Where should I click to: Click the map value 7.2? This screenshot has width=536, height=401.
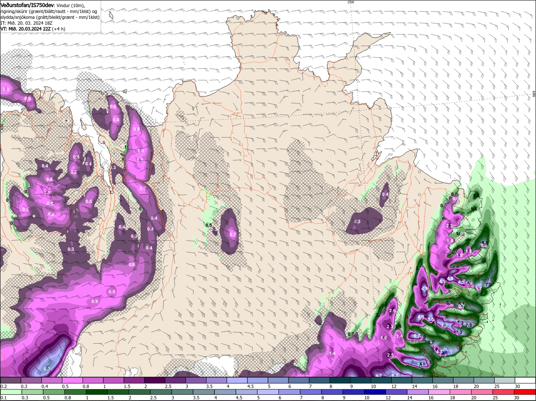click(x=445, y=326)
